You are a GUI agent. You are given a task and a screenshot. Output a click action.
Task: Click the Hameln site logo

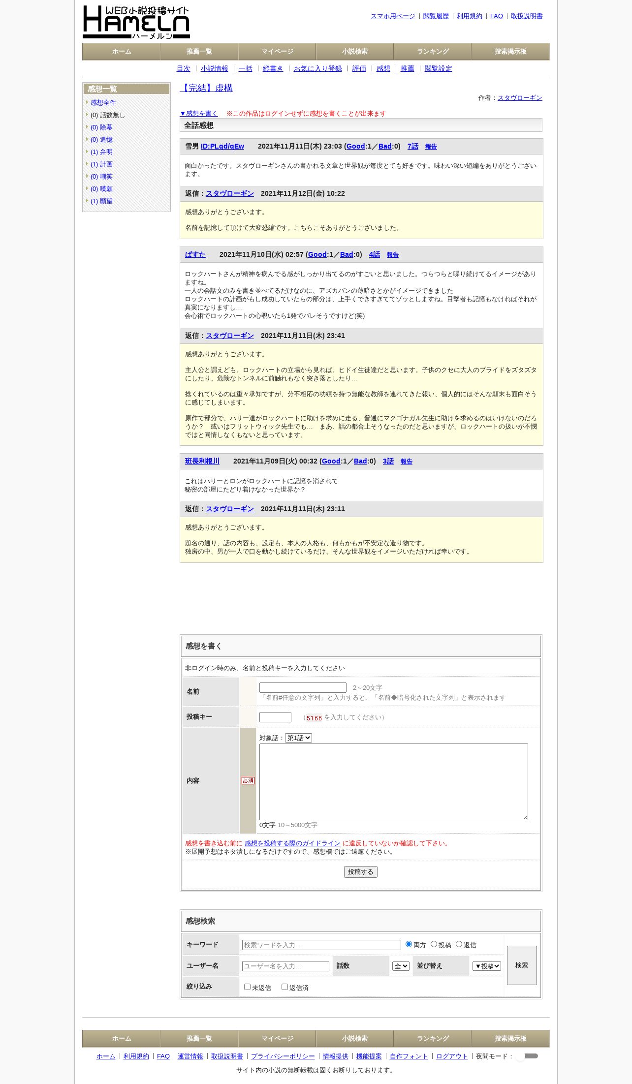[x=136, y=22]
